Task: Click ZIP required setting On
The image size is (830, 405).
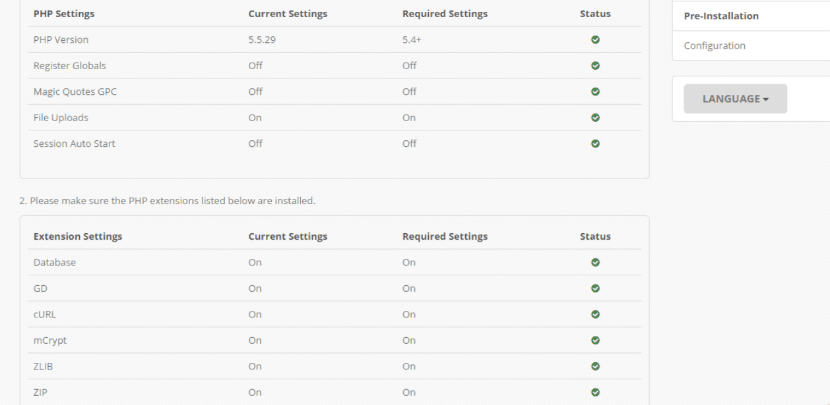Action: (x=409, y=392)
